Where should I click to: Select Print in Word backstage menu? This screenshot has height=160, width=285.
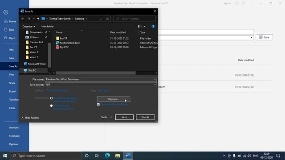point(12,75)
